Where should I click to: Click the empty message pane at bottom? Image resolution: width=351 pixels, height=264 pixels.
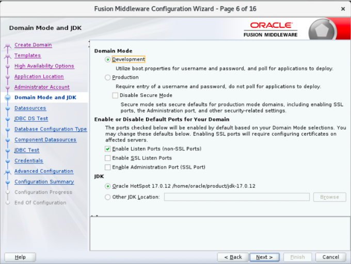220,234
